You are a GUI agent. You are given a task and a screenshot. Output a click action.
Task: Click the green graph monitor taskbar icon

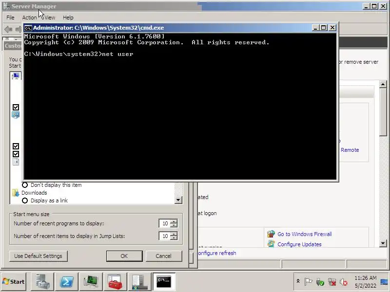91,282
